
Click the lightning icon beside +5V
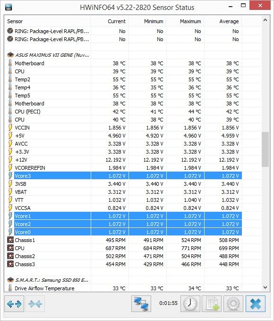tap(10, 136)
